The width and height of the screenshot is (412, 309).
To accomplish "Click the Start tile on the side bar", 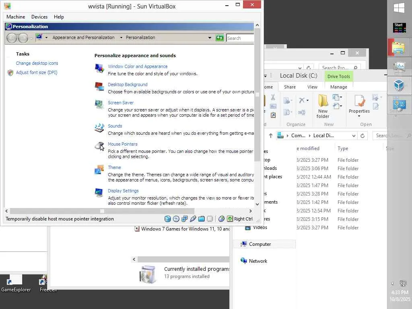I will (x=400, y=28).
